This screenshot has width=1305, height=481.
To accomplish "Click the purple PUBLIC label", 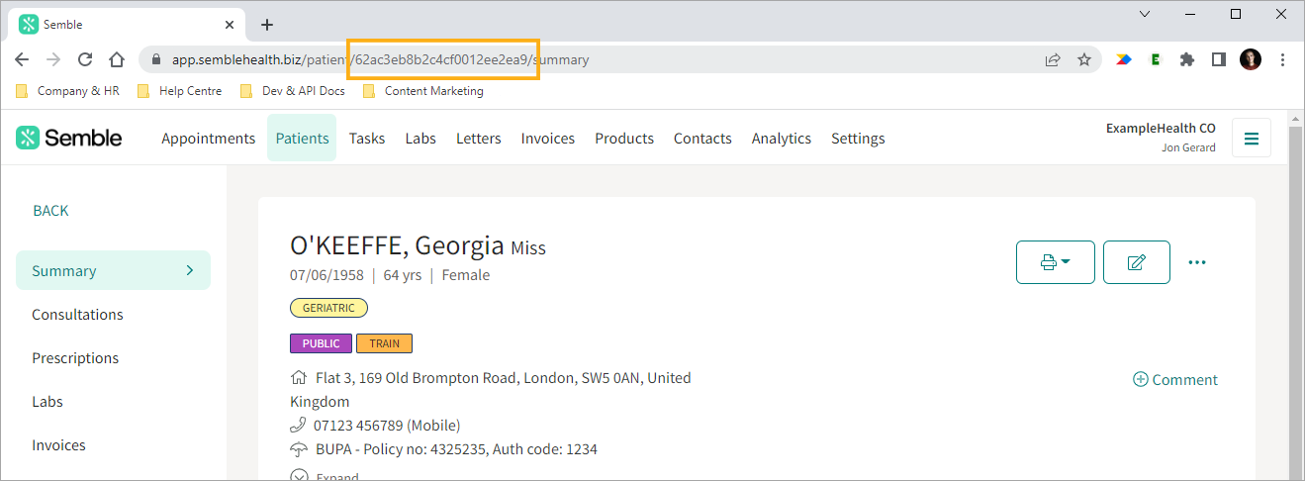I will pos(322,343).
